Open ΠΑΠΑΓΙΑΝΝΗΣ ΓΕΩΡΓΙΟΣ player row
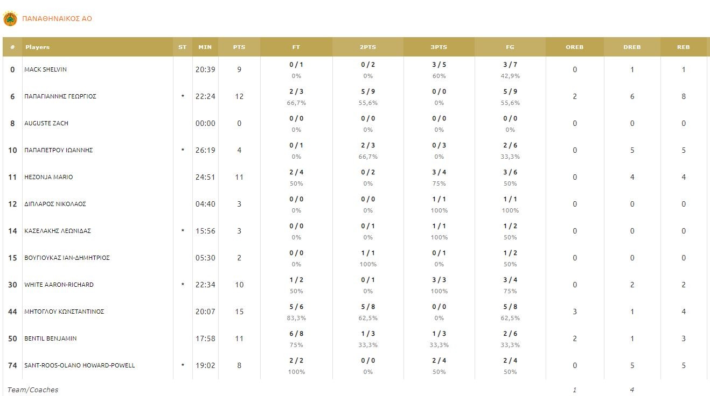710x396 pixels. [60, 96]
